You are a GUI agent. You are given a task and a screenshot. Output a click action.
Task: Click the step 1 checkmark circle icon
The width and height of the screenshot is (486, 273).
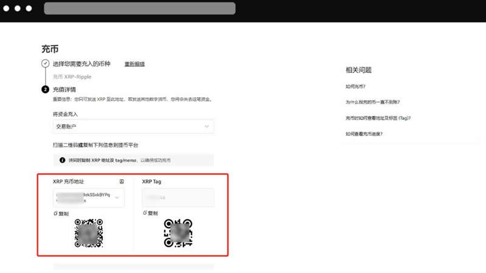click(45, 64)
